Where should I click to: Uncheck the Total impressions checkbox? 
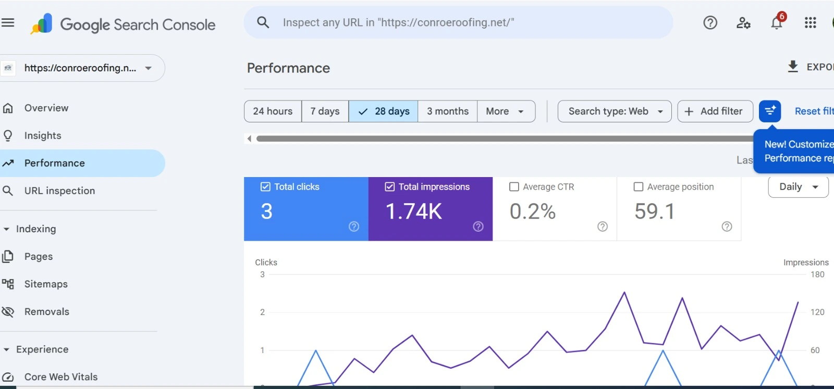pos(389,186)
